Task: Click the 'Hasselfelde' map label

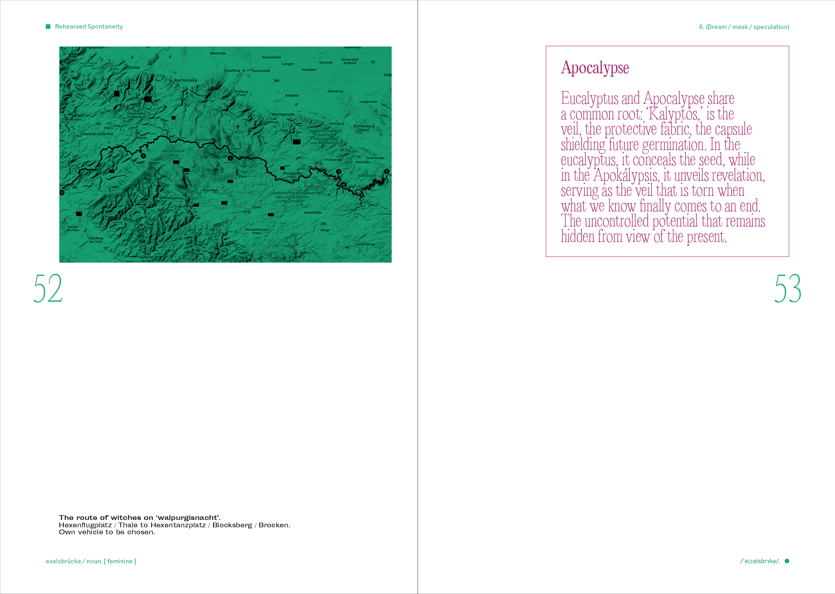Action: pyautogui.click(x=313, y=213)
